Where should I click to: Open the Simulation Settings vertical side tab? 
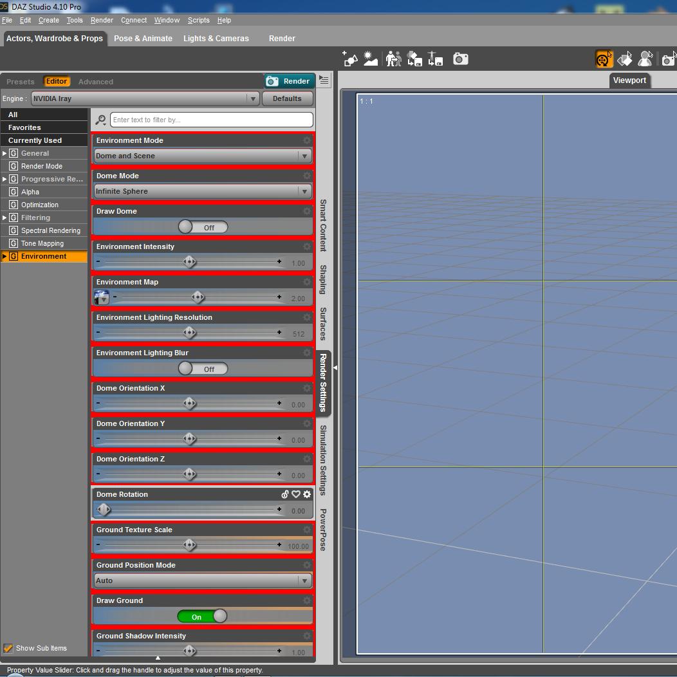[x=323, y=460]
